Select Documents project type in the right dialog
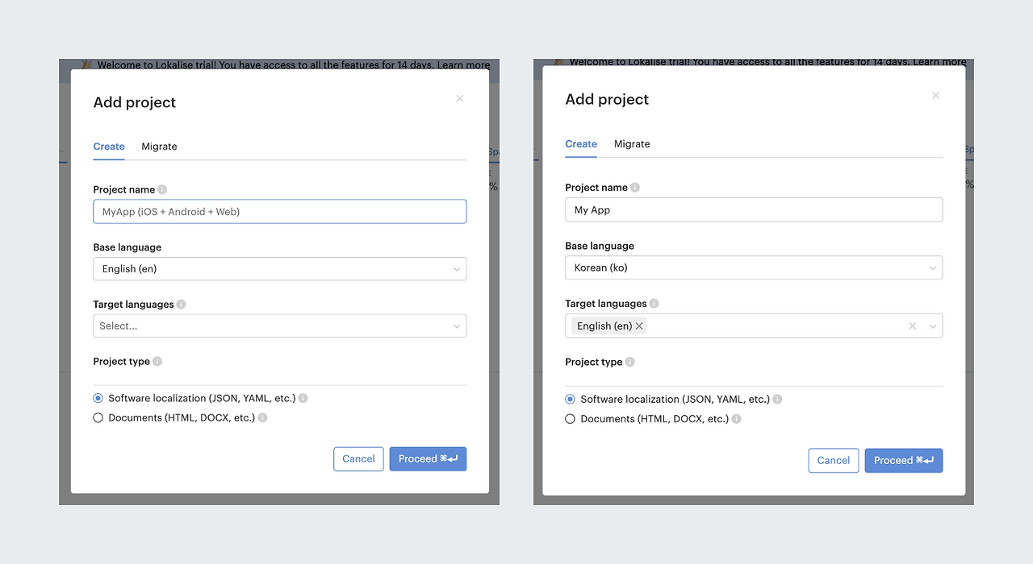 click(570, 419)
